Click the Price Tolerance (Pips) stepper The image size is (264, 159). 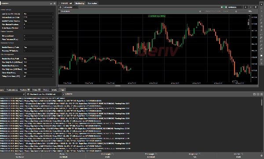pyautogui.click(x=53, y=40)
